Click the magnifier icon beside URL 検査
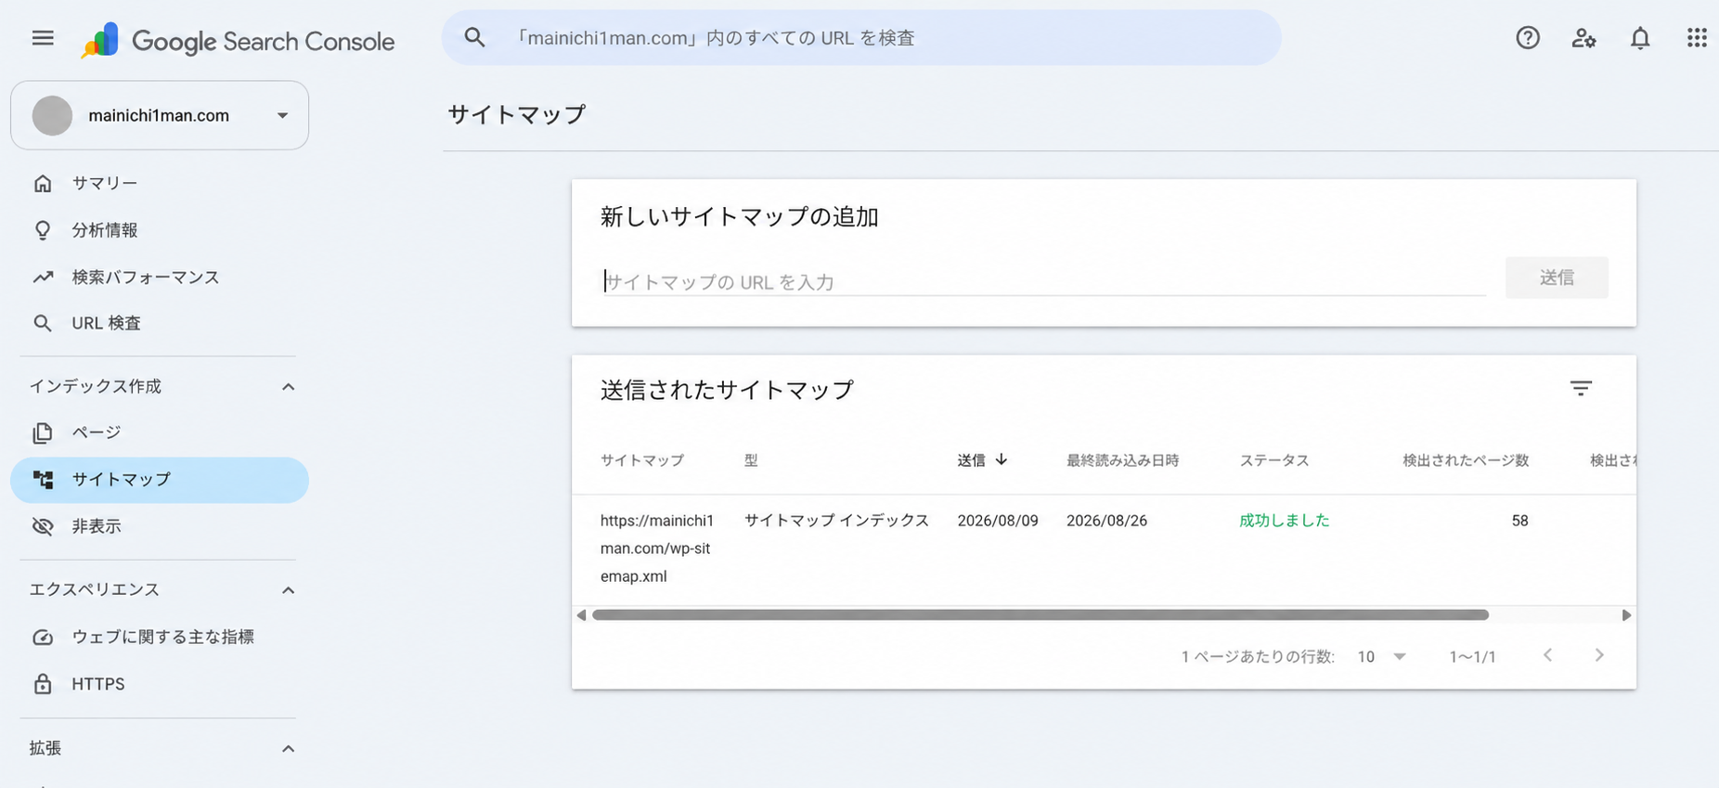 [43, 323]
